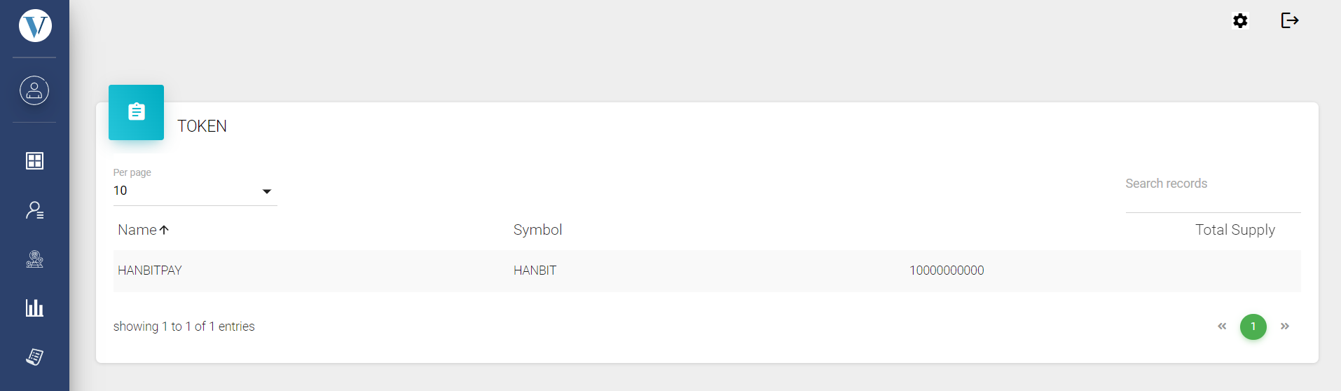Click the Search records input field

click(1212, 184)
